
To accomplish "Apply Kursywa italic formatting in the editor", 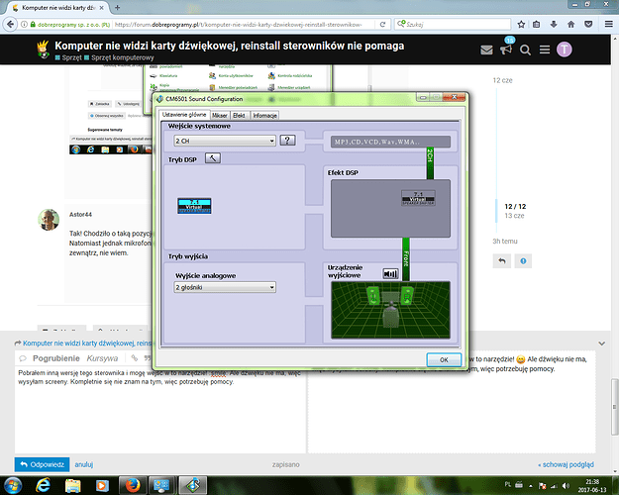I will [x=102, y=358].
